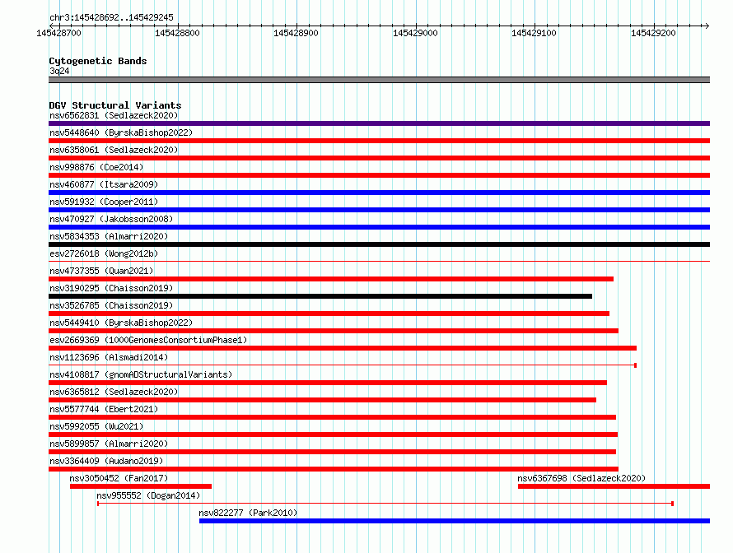Open nsv5899857 (Almarri2020) label
The height and width of the screenshot is (553, 733).
pyautogui.click(x=109, y=444)
